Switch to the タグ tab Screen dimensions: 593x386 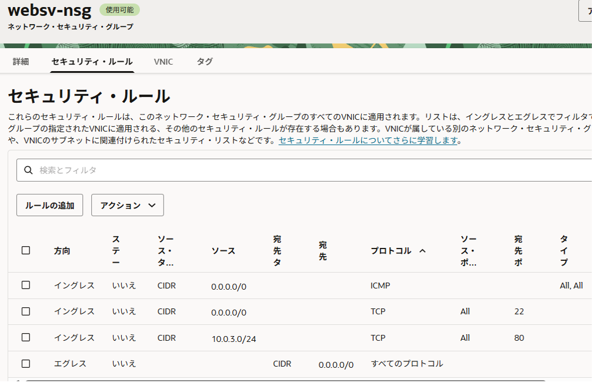[x=205, y=62]
